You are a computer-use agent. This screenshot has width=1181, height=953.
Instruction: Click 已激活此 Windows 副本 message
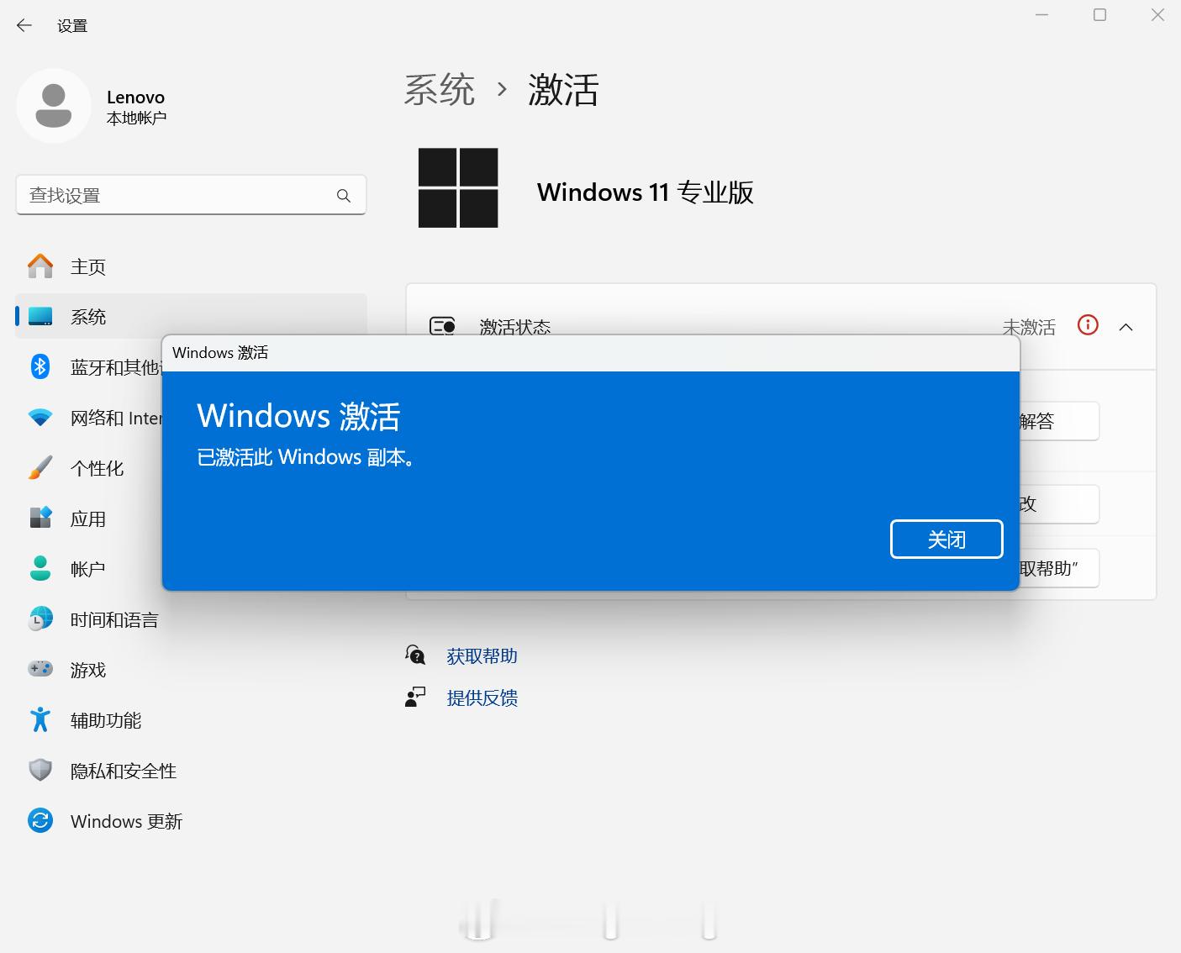tap(306, 457)
